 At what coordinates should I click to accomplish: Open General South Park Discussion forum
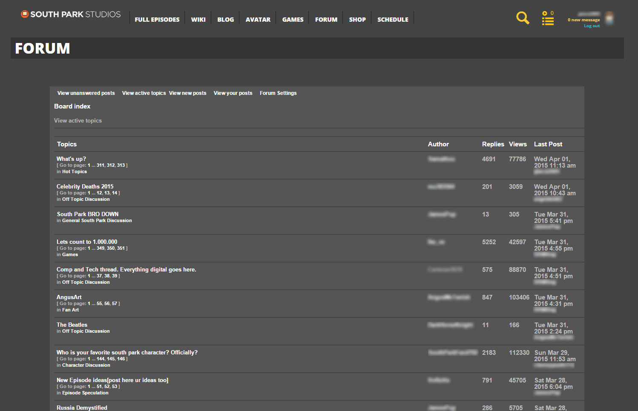97,220
